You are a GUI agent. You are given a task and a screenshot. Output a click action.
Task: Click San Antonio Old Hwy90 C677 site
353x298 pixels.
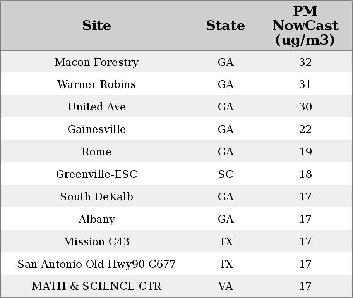(96, 264)
